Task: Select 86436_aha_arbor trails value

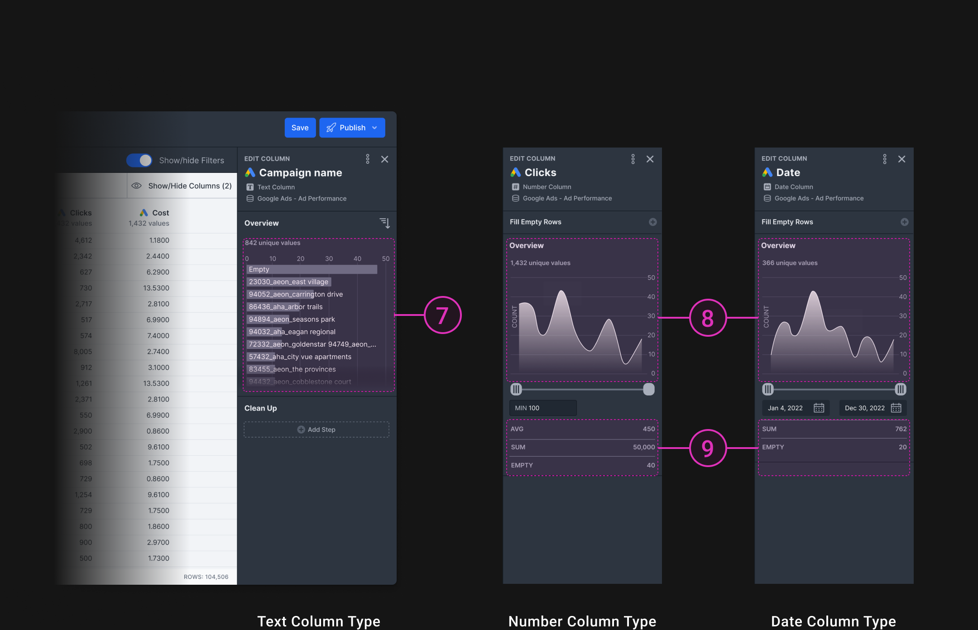Action: coord(286,307)
